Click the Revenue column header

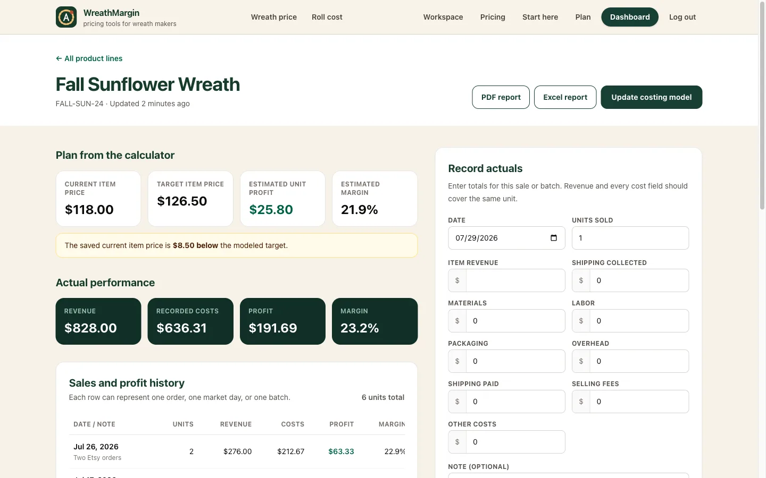coord(236,424)
